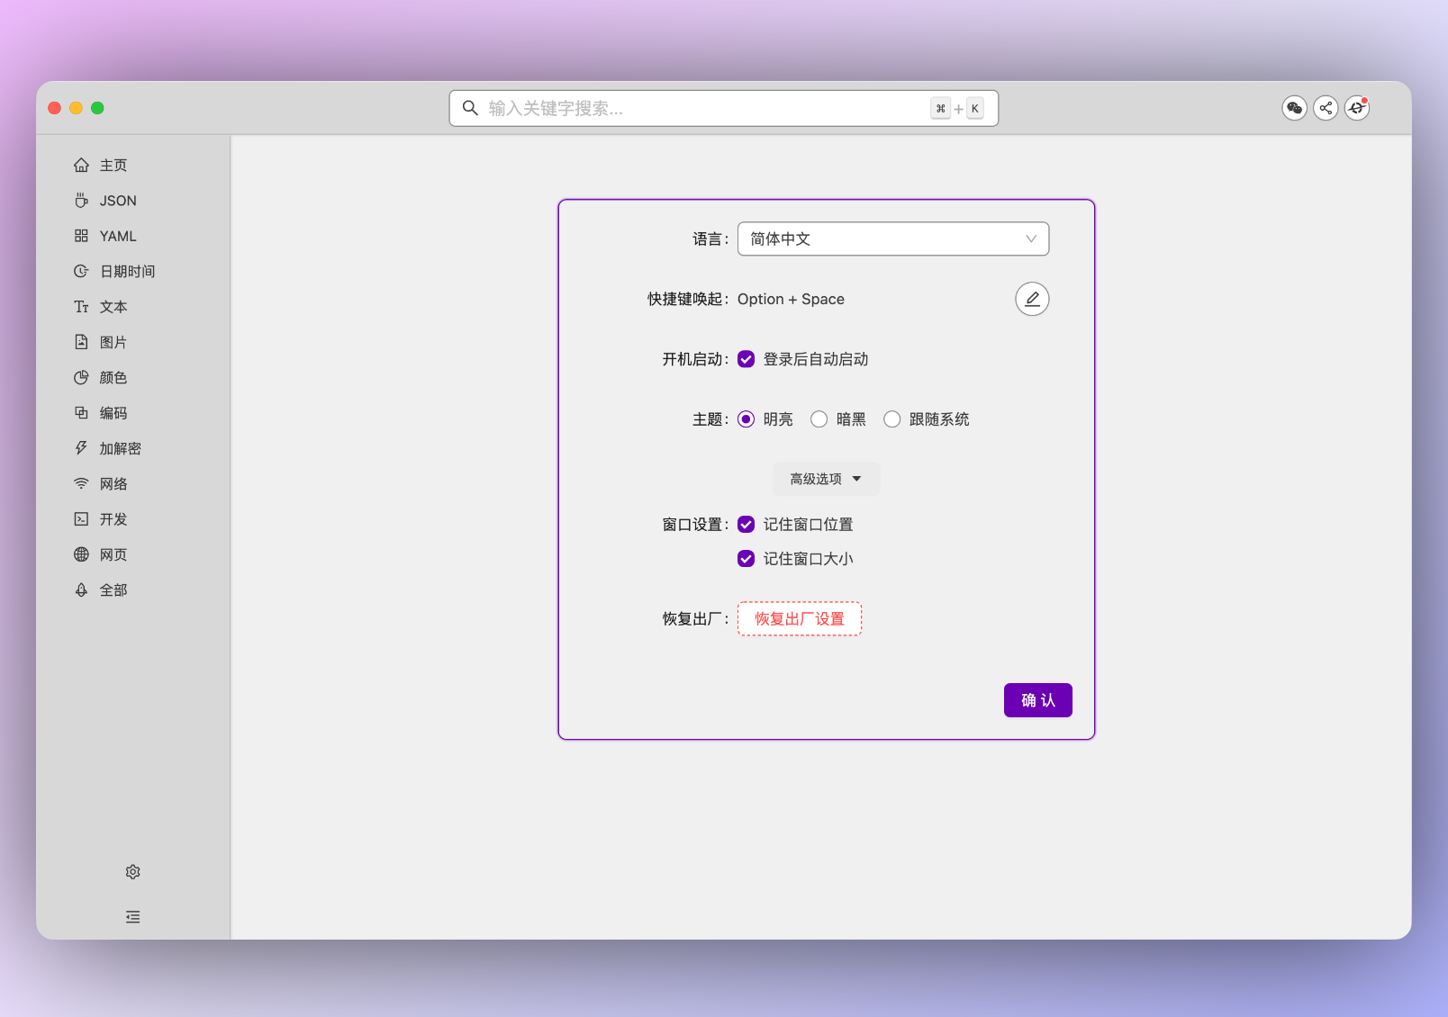Click the edit pencil next to the shortcut
Image resolution: width=1448 pixels, height=1017 pixels.
click(x=1032, y=299)
